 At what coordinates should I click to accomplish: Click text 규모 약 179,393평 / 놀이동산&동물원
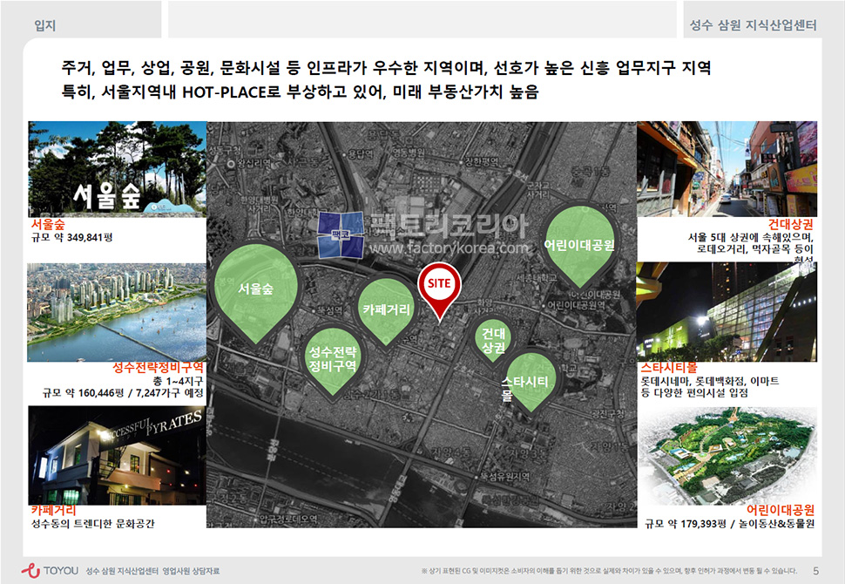730,524
